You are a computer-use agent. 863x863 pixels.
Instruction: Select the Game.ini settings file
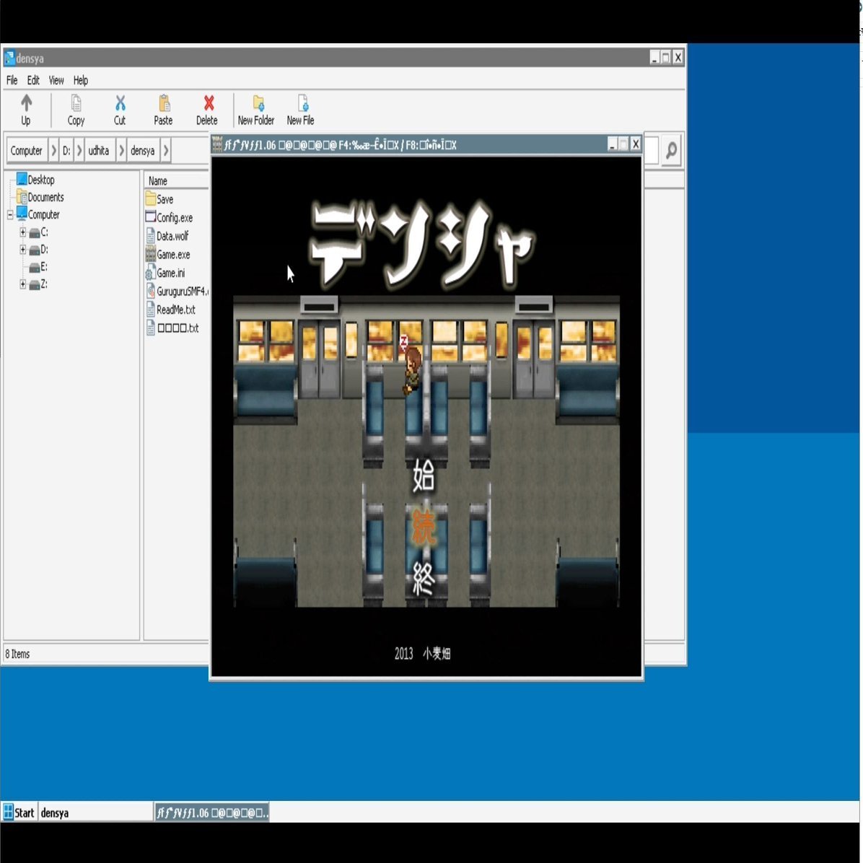tap(165, 273)
